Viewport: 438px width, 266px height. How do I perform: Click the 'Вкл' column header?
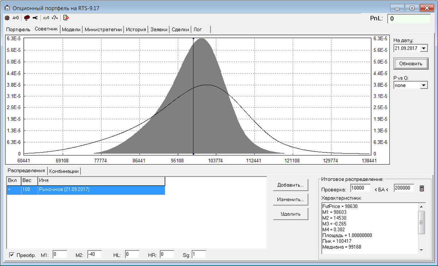coord(14,181)
